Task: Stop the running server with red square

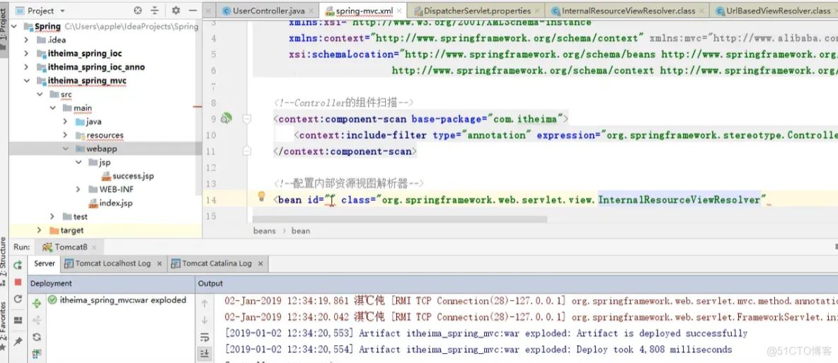Action: [18, 282]
